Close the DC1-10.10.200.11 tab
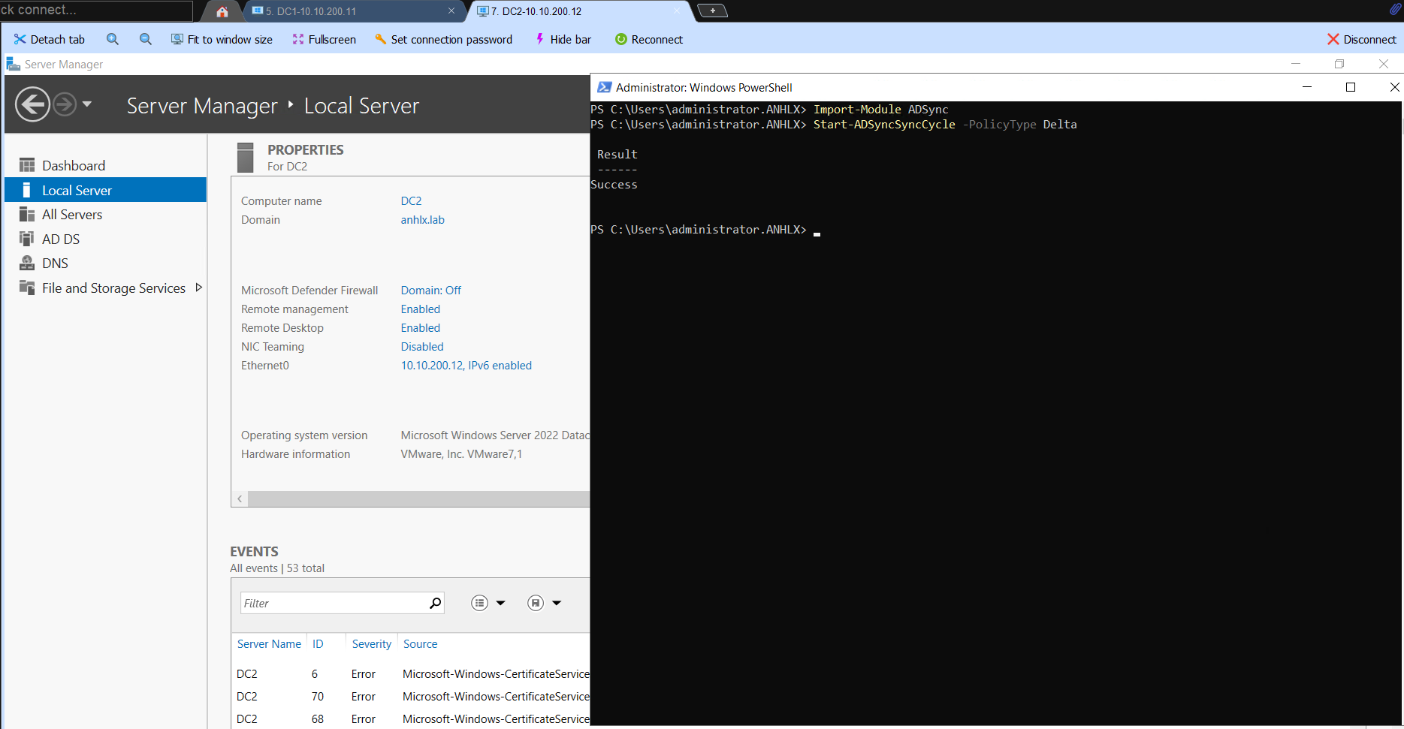 tap(451, 11)
